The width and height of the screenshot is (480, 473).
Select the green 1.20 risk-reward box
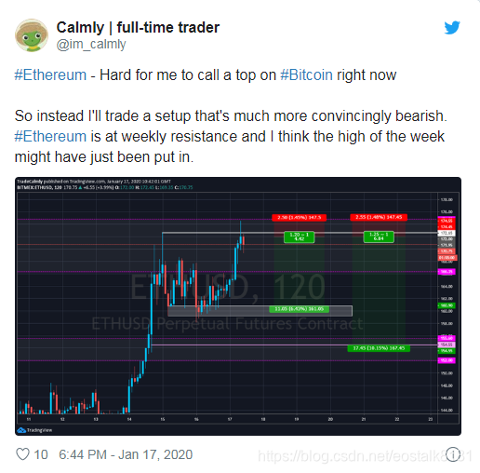point(300,236)
